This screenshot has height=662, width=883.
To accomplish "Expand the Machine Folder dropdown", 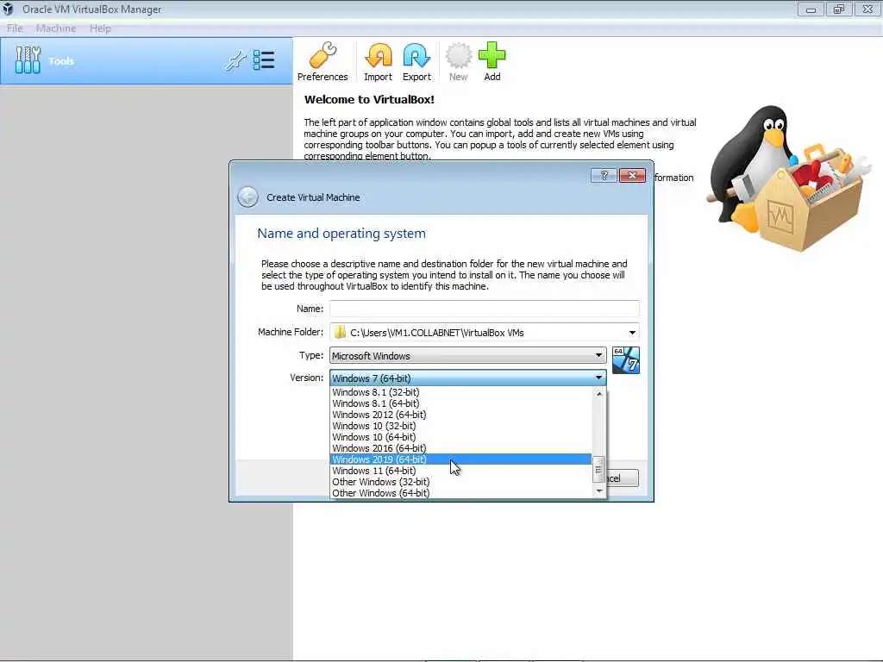I will pos(632,333).
